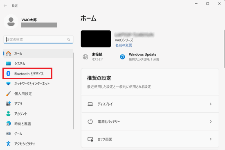This screenshot has width=225, height=150.
Task: Open the ディスプレイ recommended setting
Action: click(x=150, y=104)
